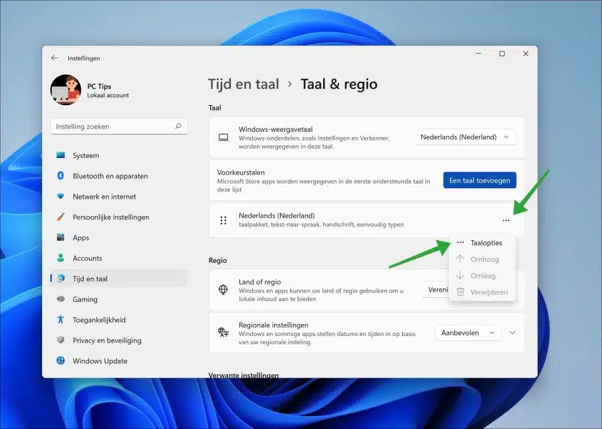Open Windows Update in the sidebar
Viewport: 602px width, 429px height.
pyautogui.click(x=118, y=361)
